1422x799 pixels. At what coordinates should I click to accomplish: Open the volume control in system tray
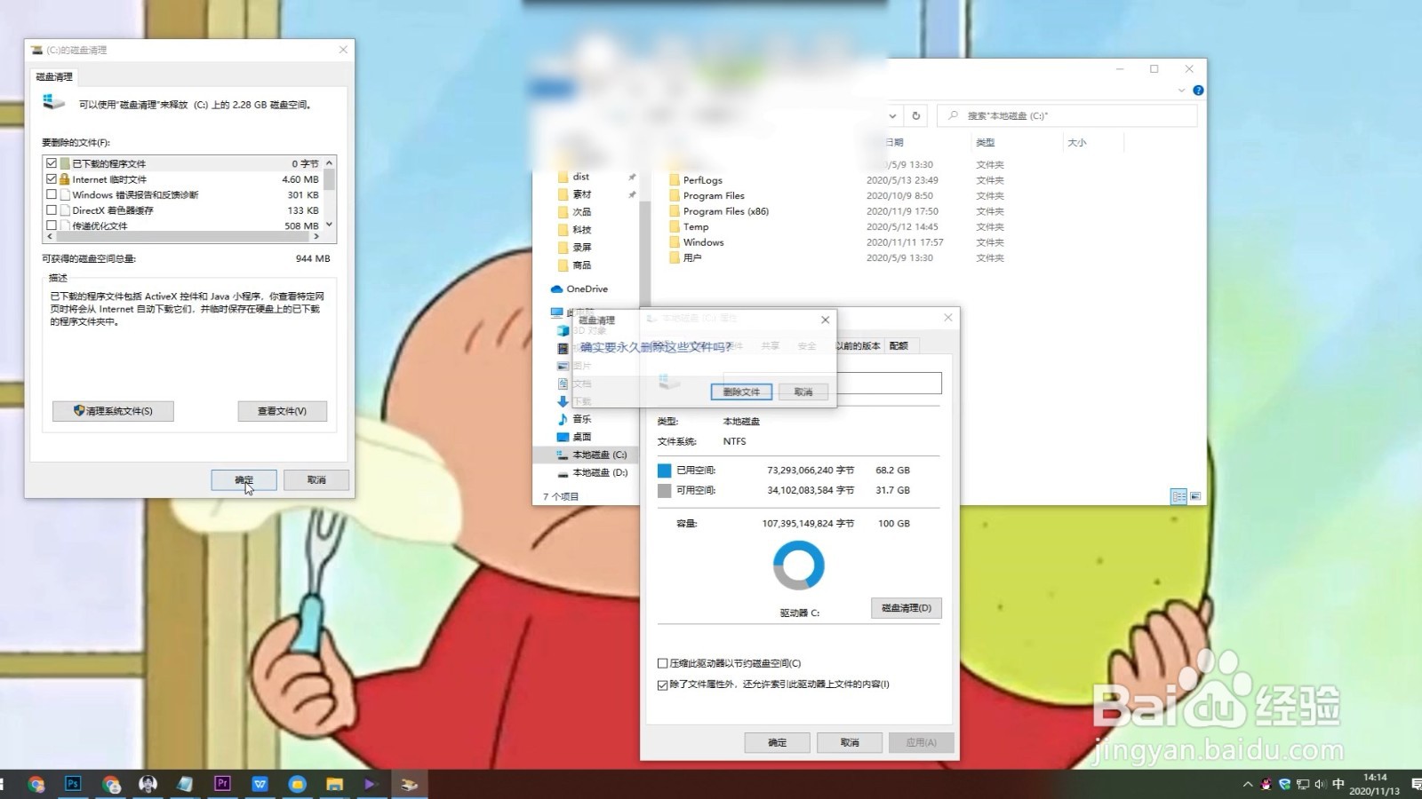(x=1320, y=784)
